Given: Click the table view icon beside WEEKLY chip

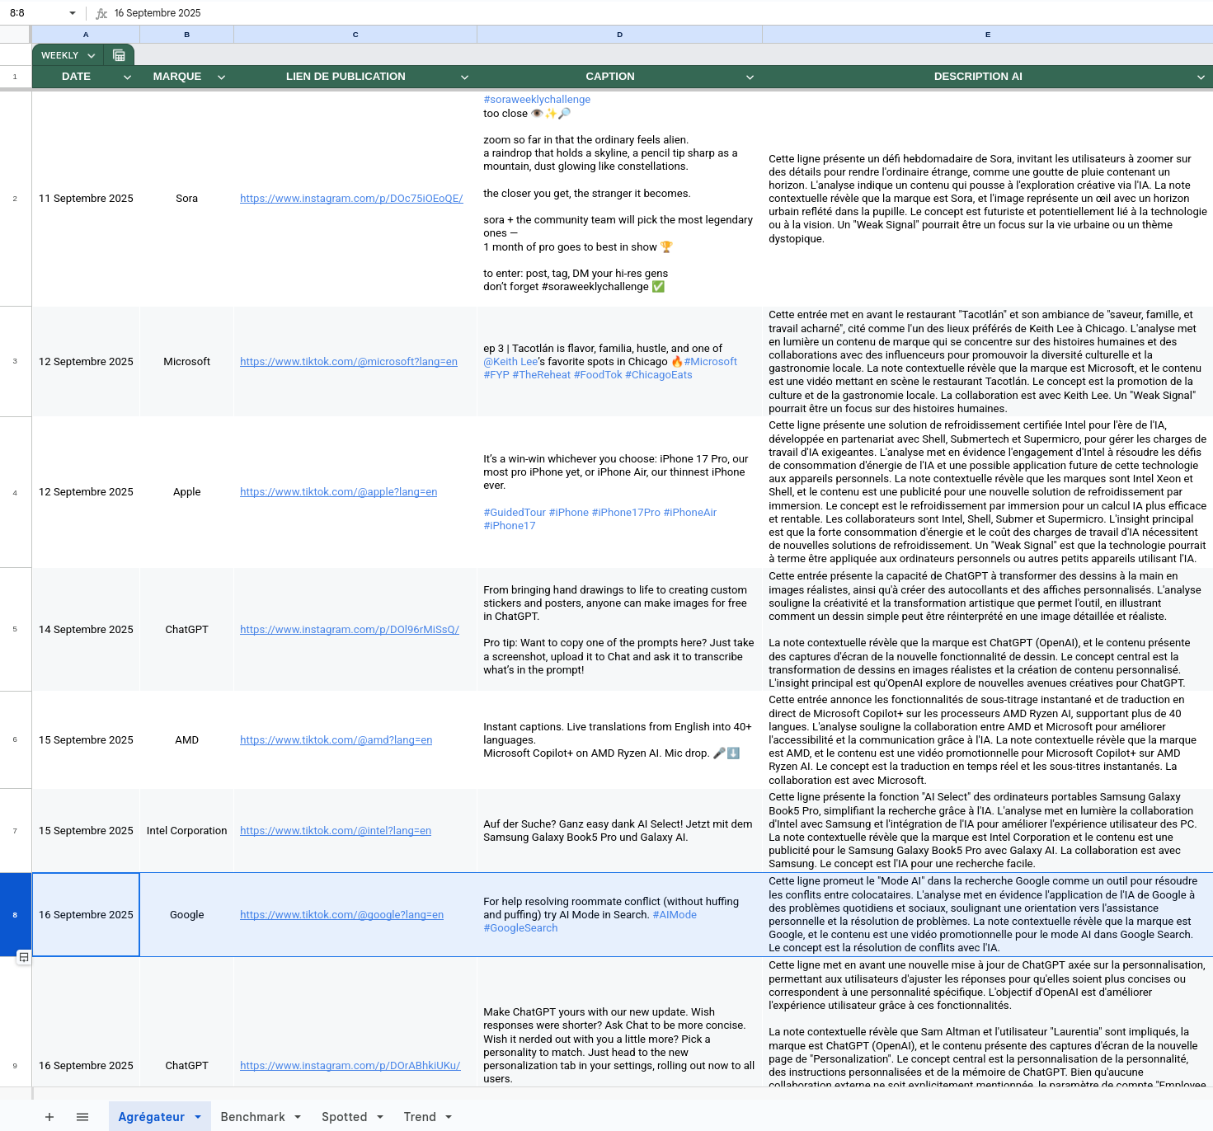Looking at the screenshot, I should point(120,54).
